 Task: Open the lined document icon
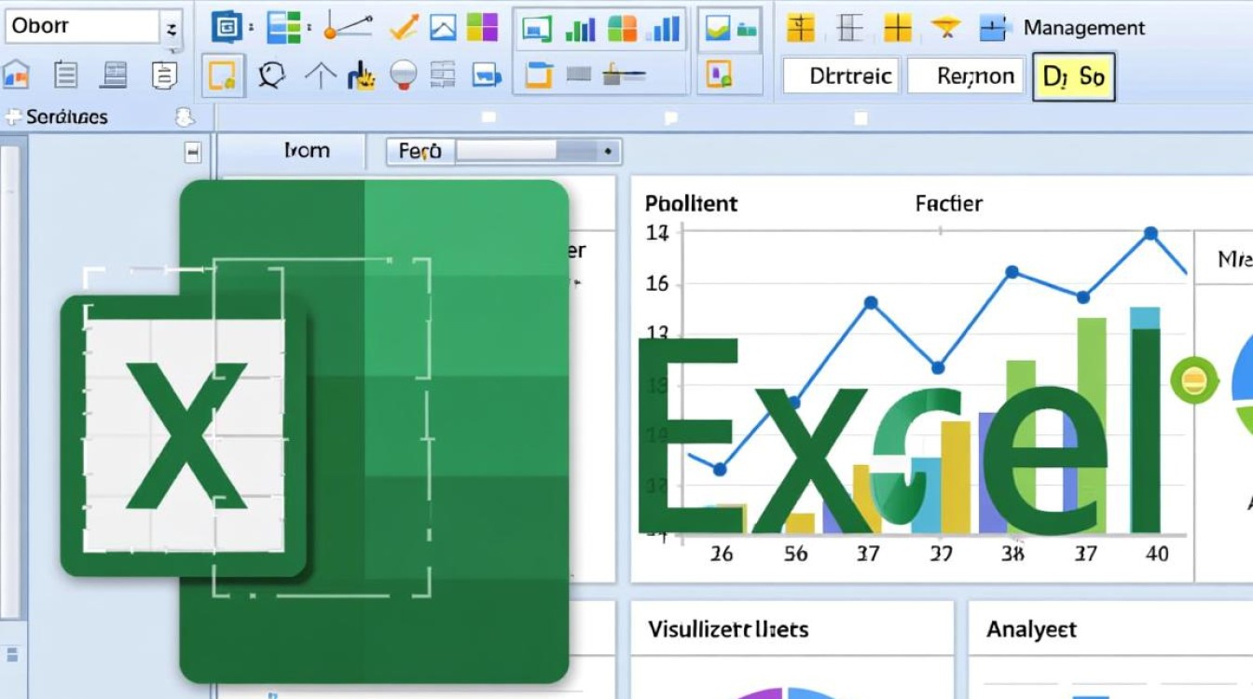coord(65,74)
